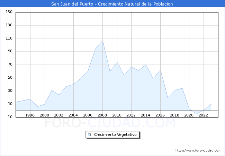Select the 2002 x-axis year label
225x156 pixels.
tap(59, 115)
